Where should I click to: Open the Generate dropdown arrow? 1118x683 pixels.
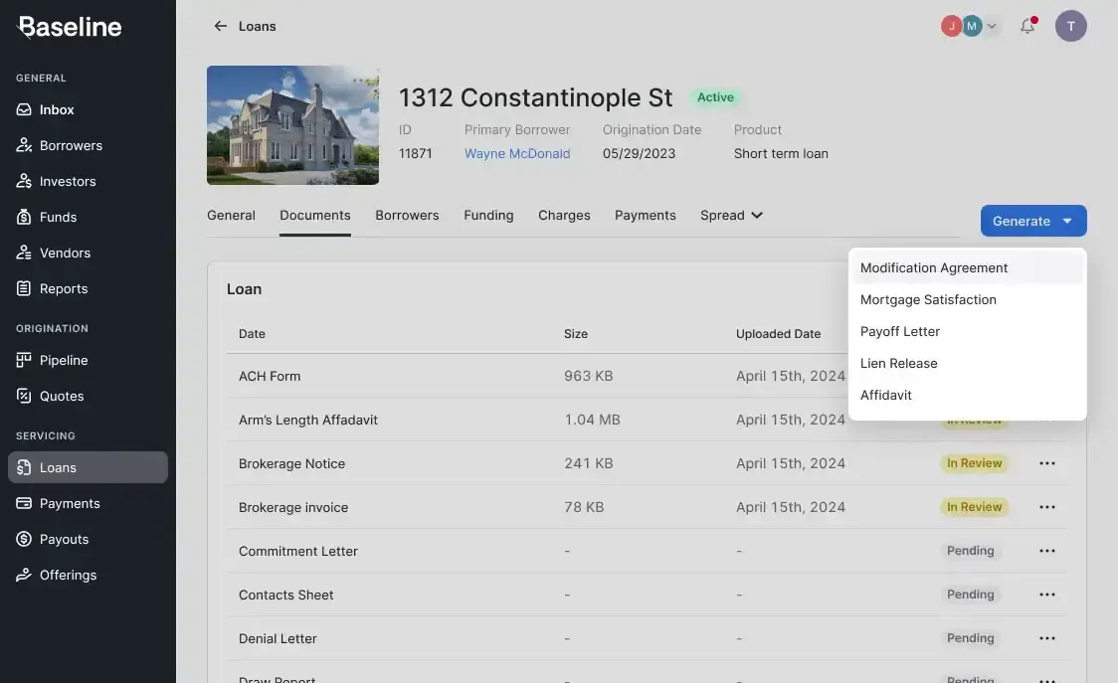[1068, 221]
